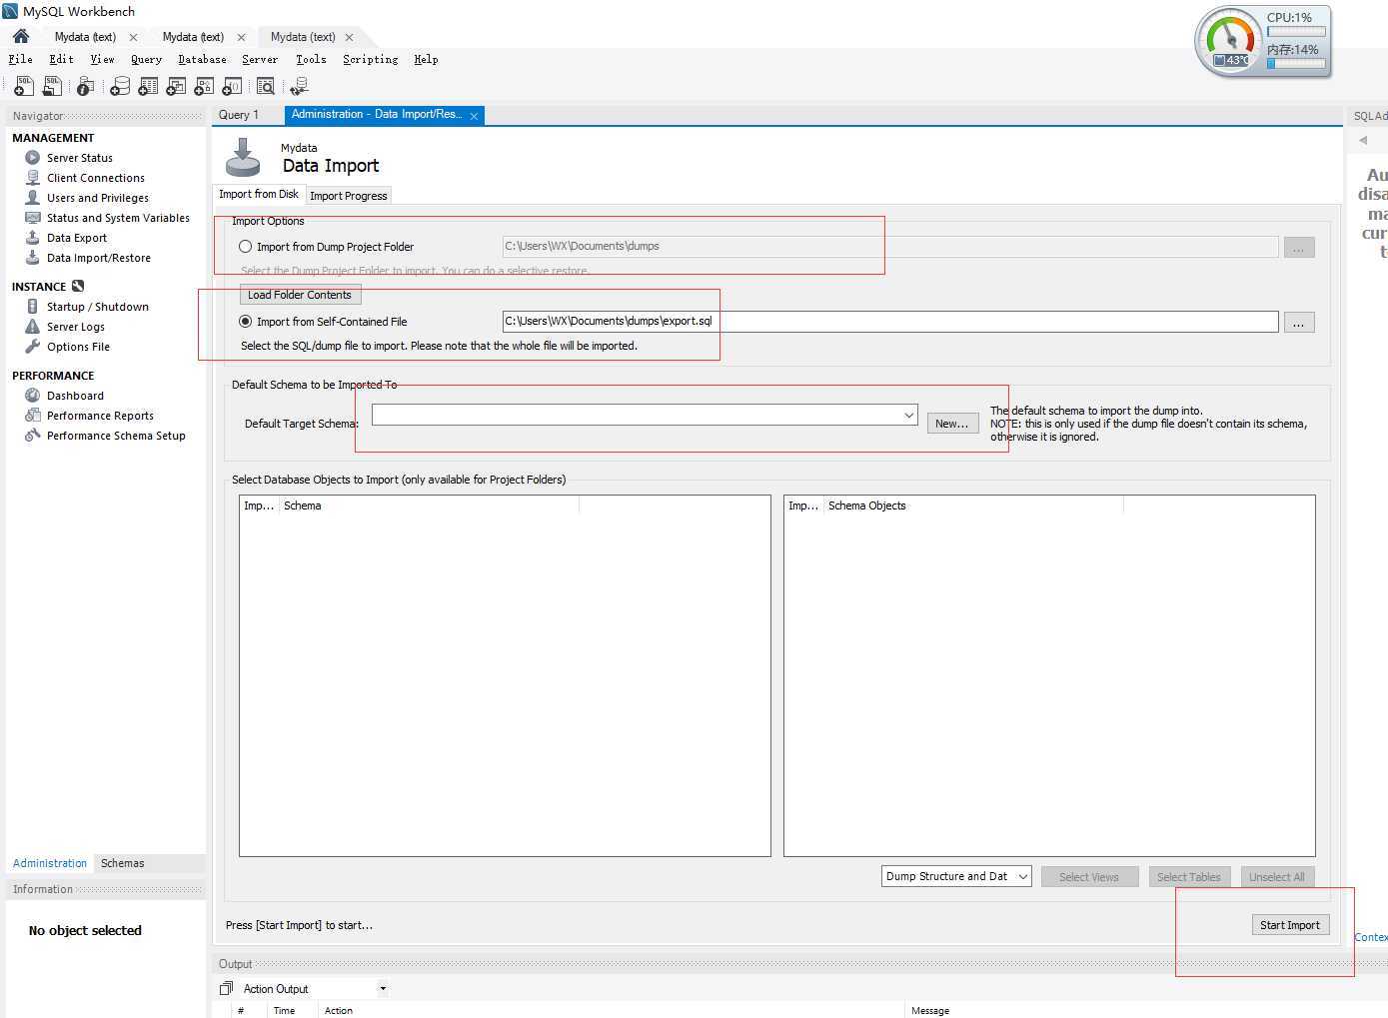This screenshot has height=1018, width=1388.
Task: Open Client Connections in Navigator
Action: 96,178
